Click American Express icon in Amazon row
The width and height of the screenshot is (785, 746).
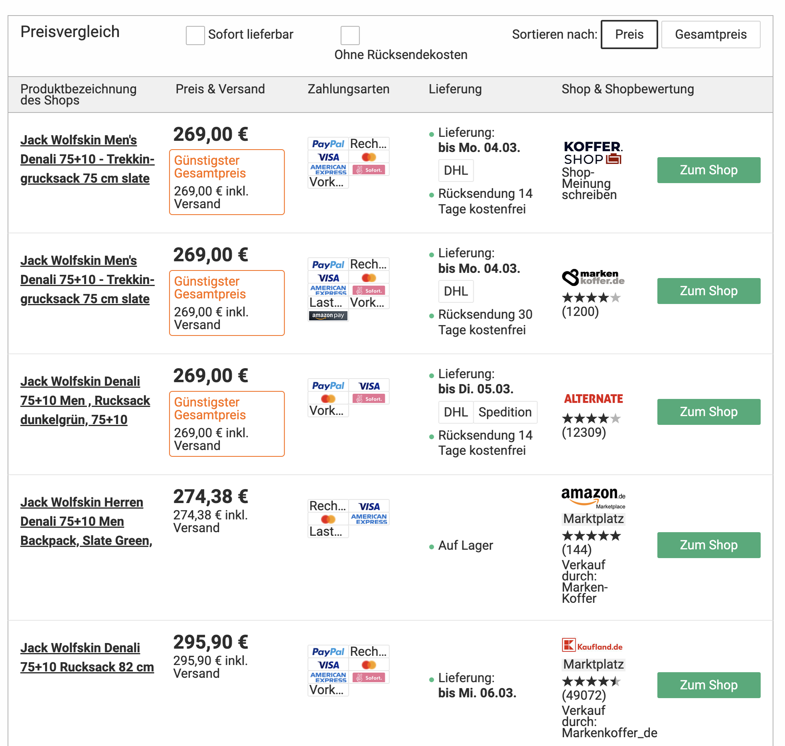tap(369, 519)
